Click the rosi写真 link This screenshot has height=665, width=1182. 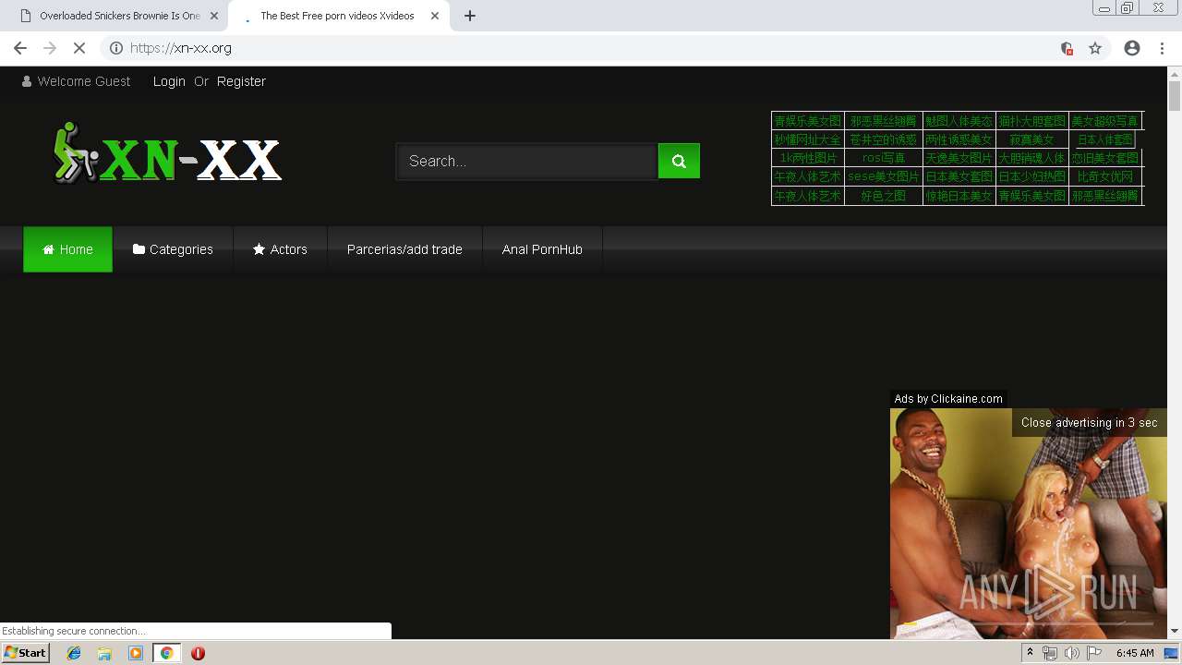pyautogui.click(x=884, y=158)
